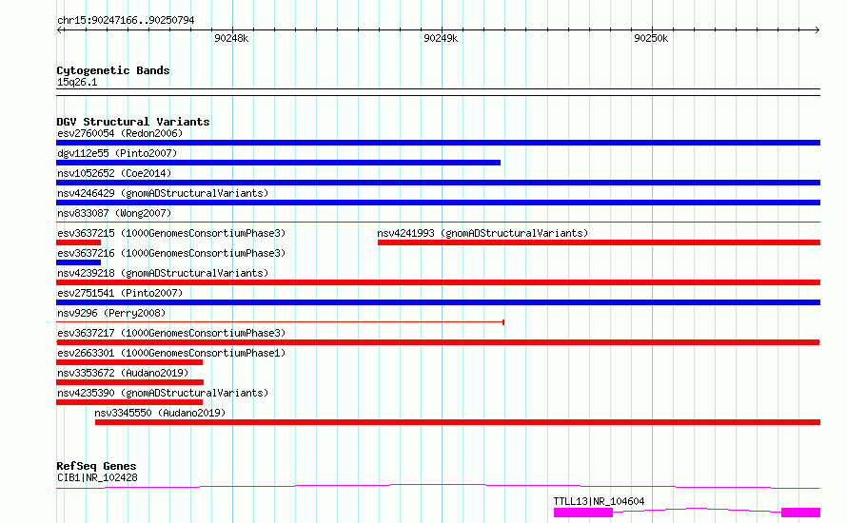This screenshot has width=847, height=523.
Task: Open the esv2751541 (Pinto2007) label
Action: point(120,293)
